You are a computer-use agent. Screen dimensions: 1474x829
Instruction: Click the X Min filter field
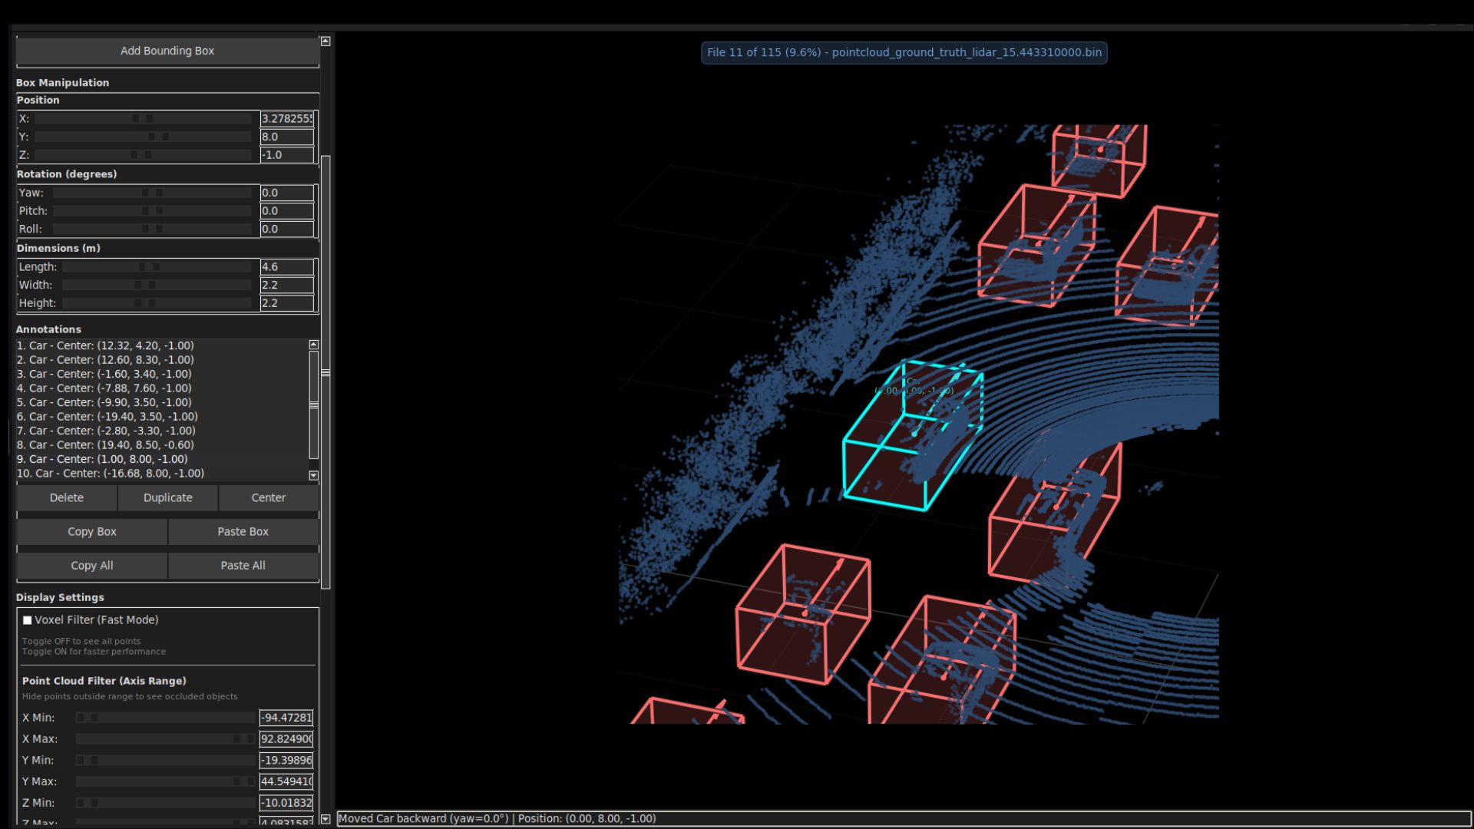coord(286,718)
